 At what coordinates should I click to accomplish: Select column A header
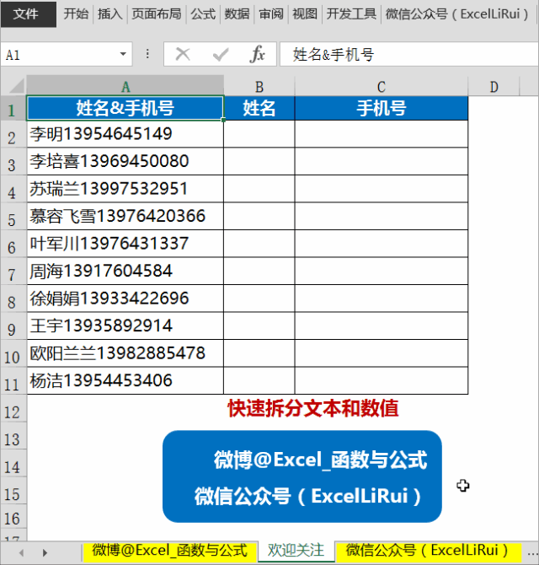coord(125,87)
